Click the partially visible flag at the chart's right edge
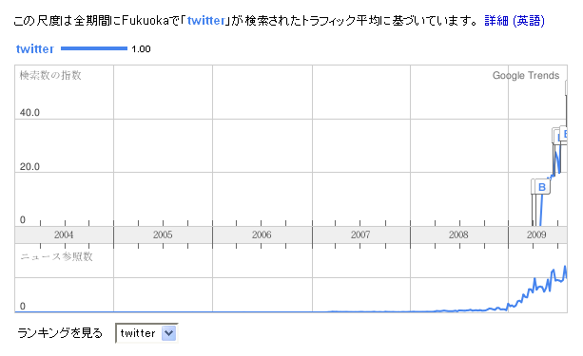 point(564,134)
